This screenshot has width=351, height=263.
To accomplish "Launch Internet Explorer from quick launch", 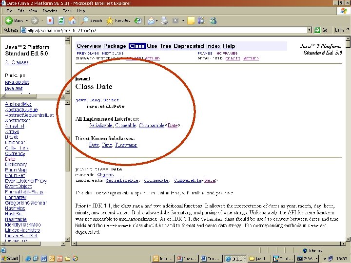I will (28, 259).
